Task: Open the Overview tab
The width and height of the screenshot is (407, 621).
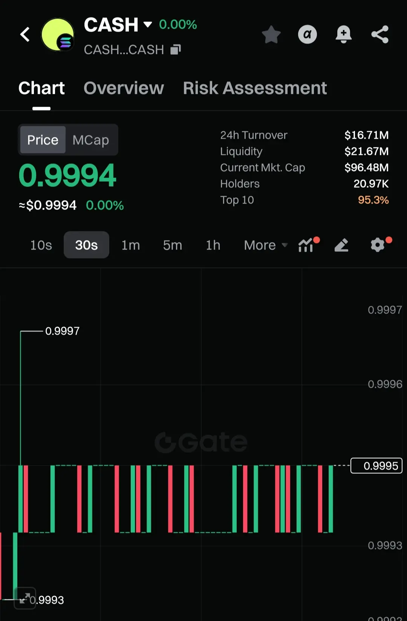Action: click(x=124, y=88)
